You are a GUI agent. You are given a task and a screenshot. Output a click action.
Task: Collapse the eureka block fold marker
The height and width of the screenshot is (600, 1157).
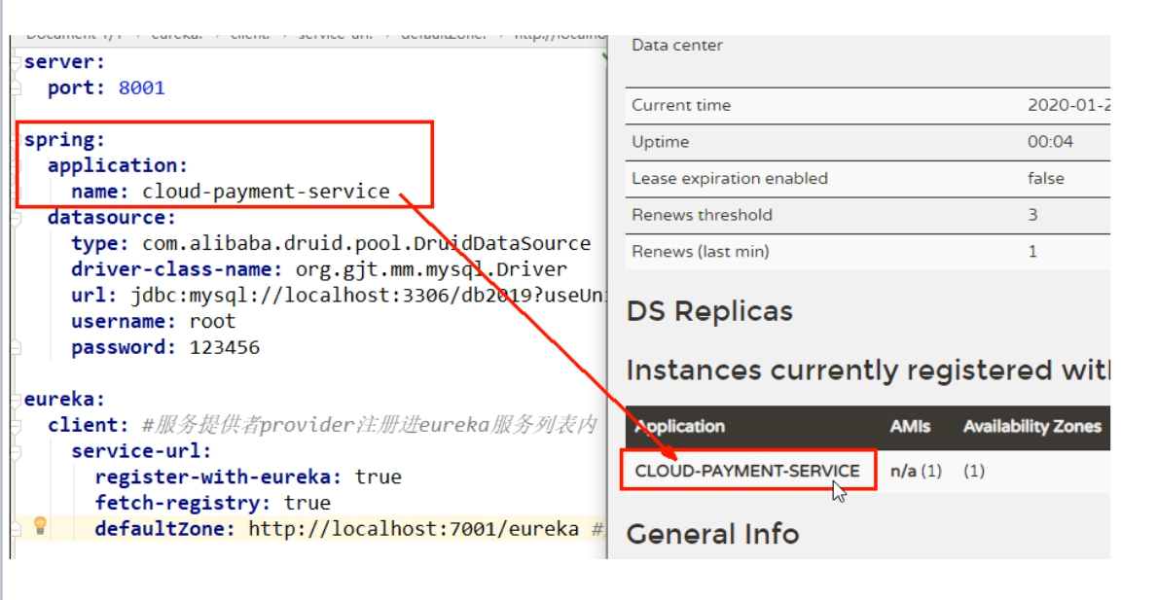click(x=16, y=400)
